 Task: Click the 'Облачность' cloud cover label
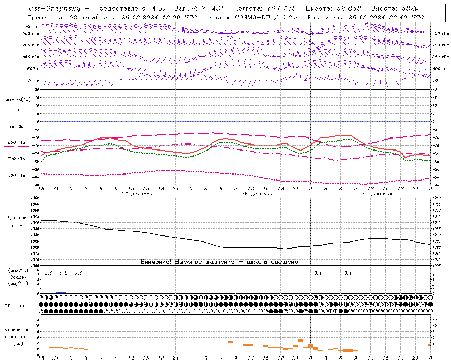pos(18,306)
